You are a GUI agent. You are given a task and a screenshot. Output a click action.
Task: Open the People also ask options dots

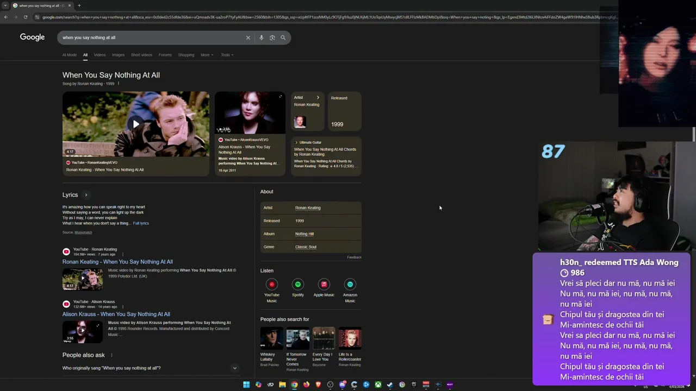111,355
